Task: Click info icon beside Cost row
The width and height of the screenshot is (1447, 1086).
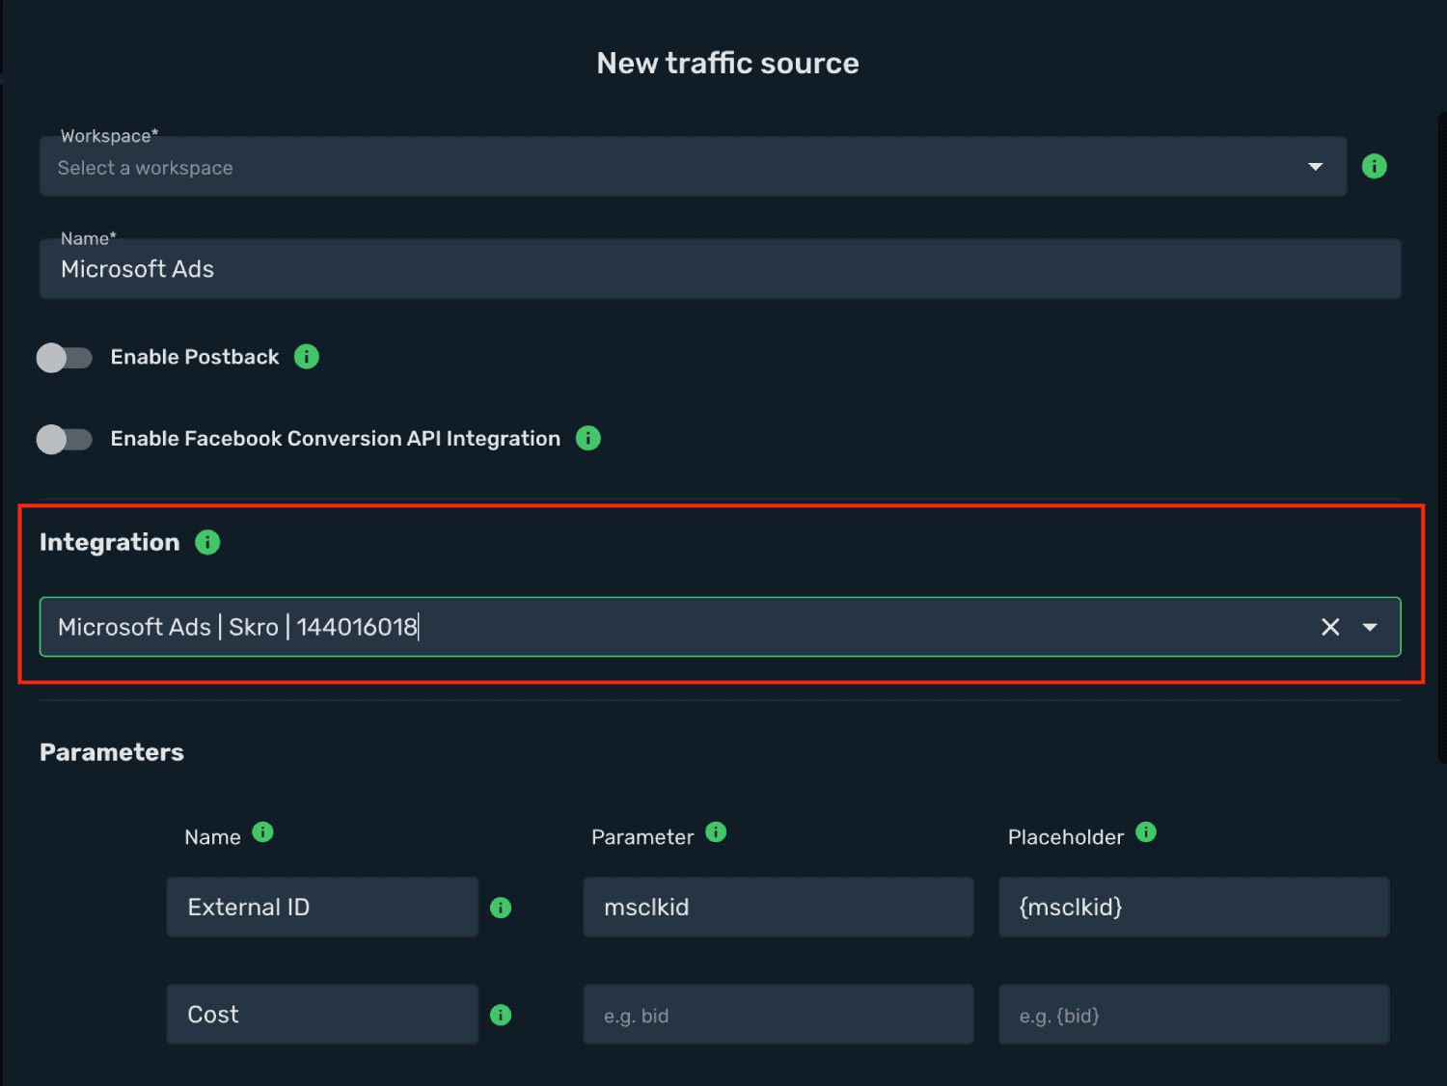Action: pos(501,1015)
